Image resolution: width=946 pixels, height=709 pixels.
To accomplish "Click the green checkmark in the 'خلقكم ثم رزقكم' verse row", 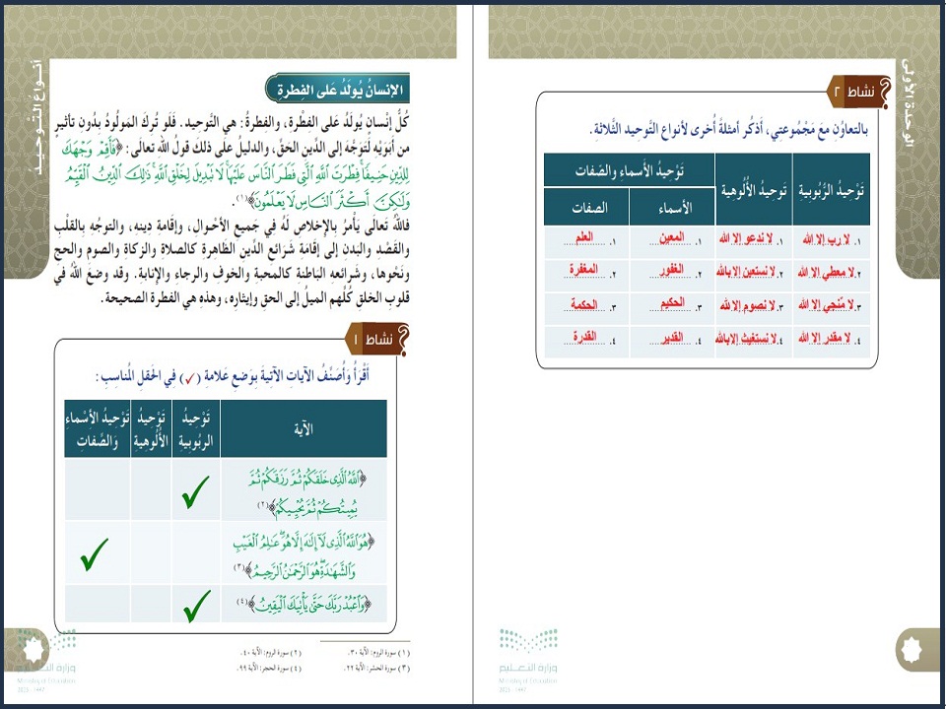I will (195, 492).
